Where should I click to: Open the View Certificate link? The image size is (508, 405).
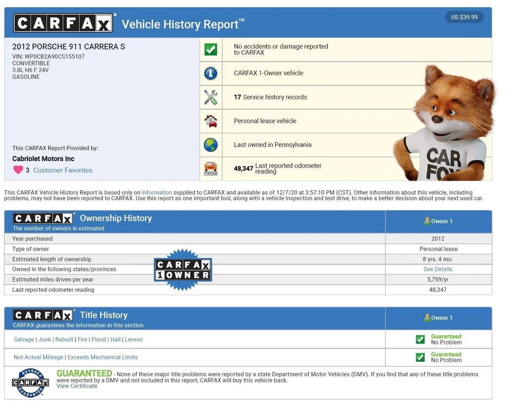(77, 386)
